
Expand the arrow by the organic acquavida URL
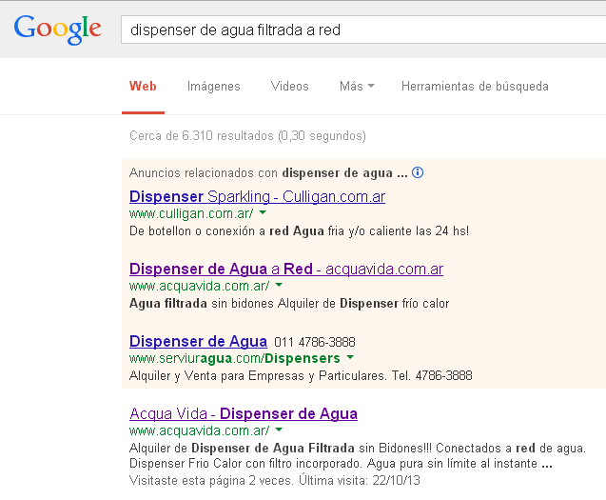pos(278,431)
